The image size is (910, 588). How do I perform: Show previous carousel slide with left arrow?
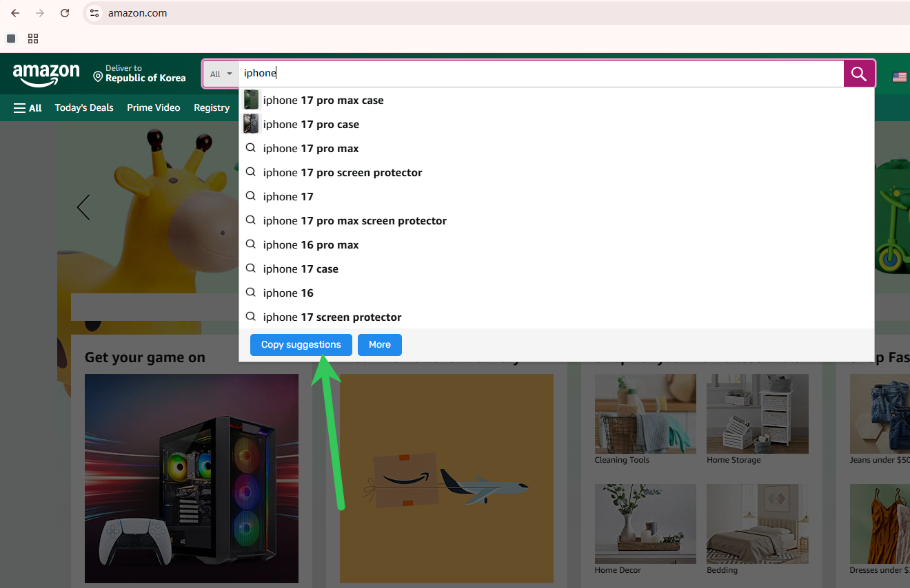[83, 207]
